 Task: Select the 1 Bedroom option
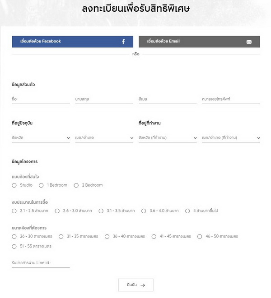41,185
